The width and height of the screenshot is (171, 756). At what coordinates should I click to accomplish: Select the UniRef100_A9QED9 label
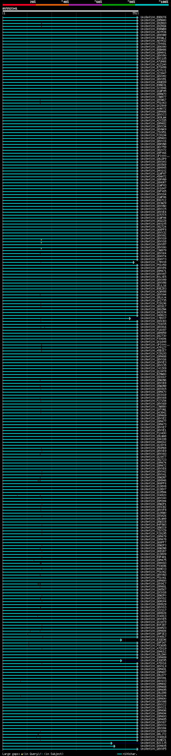click(x=153, y=82)
